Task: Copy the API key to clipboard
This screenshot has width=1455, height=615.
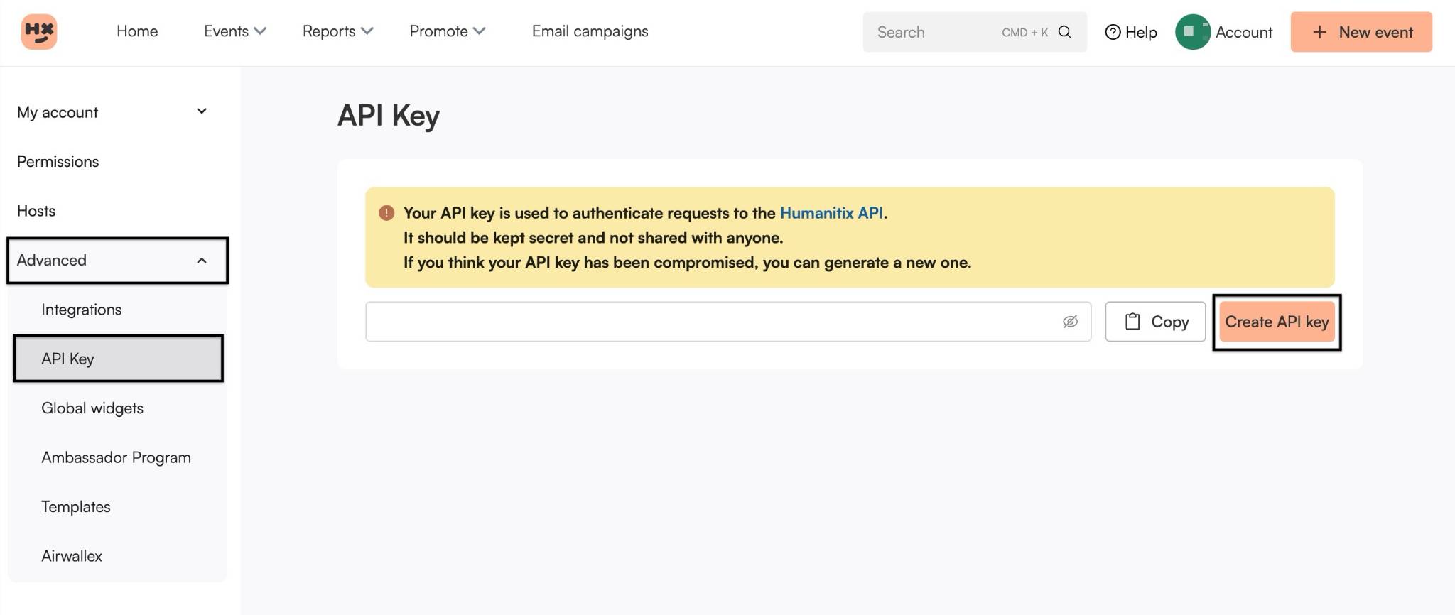Action: pos(1155,322)
